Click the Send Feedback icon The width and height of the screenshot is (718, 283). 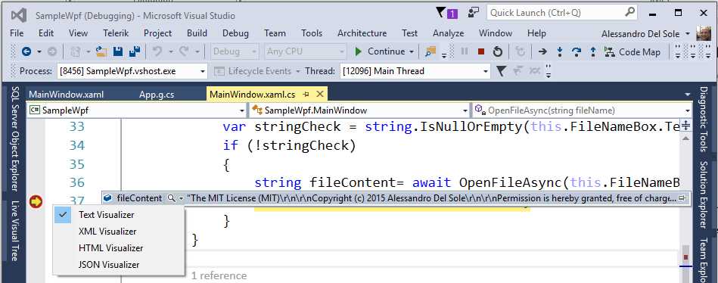[474, 12]
